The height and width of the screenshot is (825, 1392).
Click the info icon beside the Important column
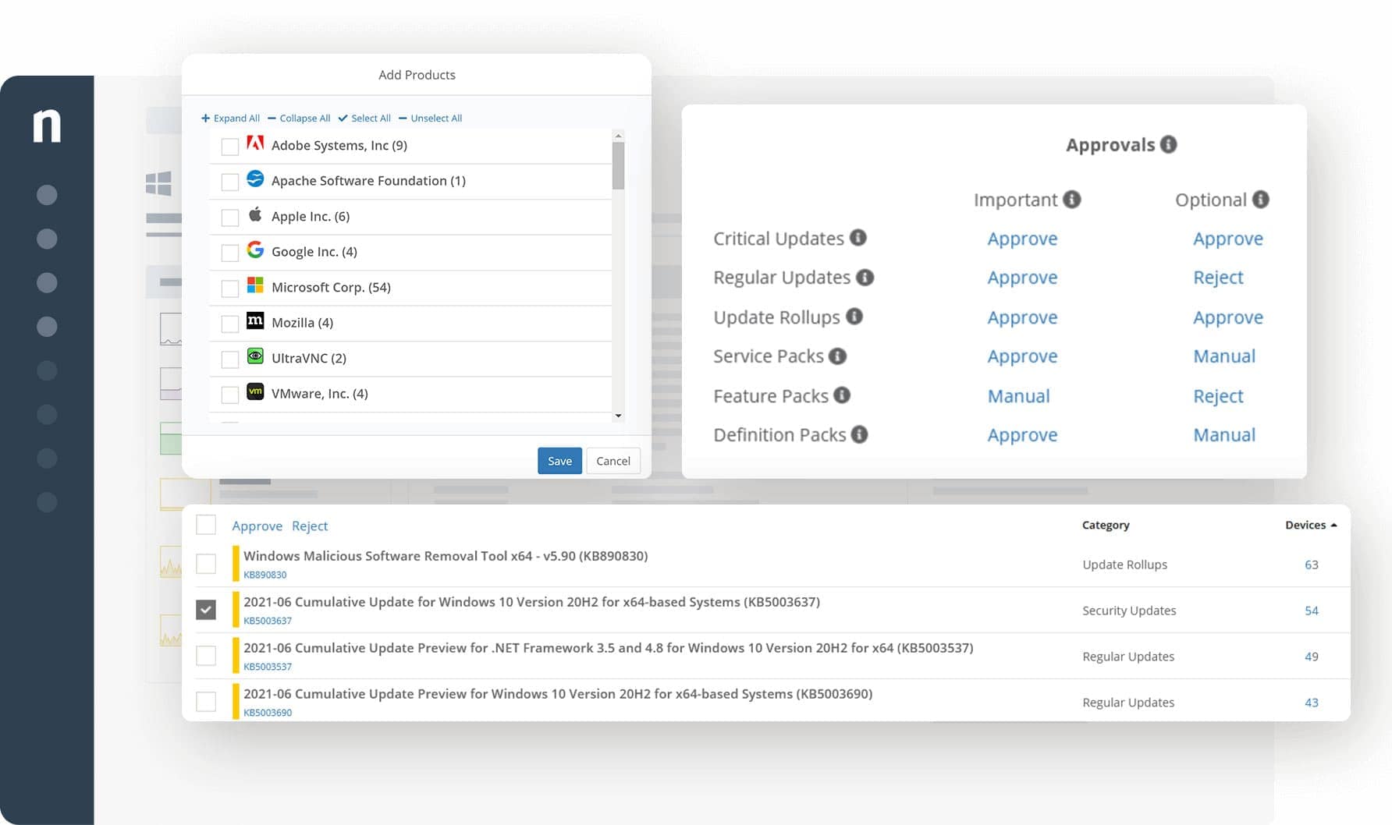coord(1072,200)
